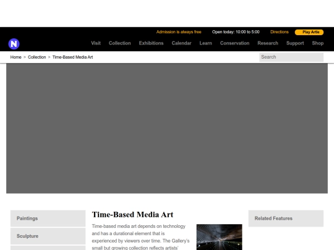The image size is (334, 250).
Task: Go to Home breadcrumb link
Action: [15, 57]
